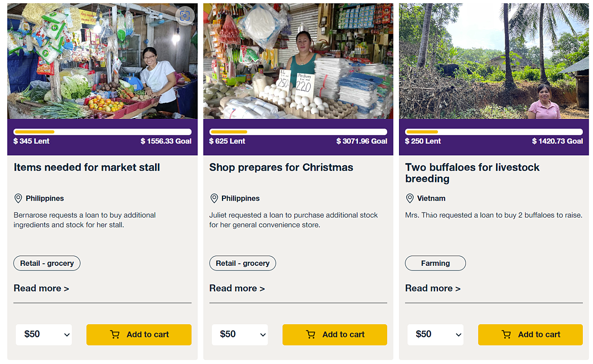
Task: Click location pin icon beside Vietnam
Action: (x=410, y=198)
